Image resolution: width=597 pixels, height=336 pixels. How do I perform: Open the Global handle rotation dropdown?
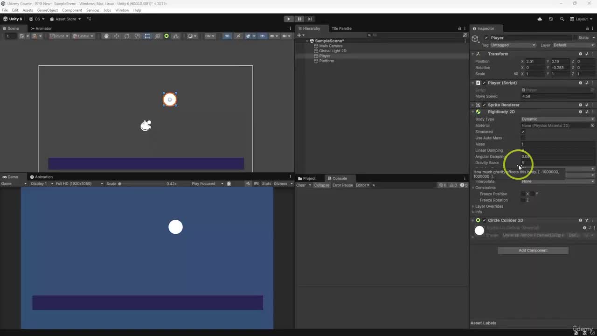coord(83,36)
